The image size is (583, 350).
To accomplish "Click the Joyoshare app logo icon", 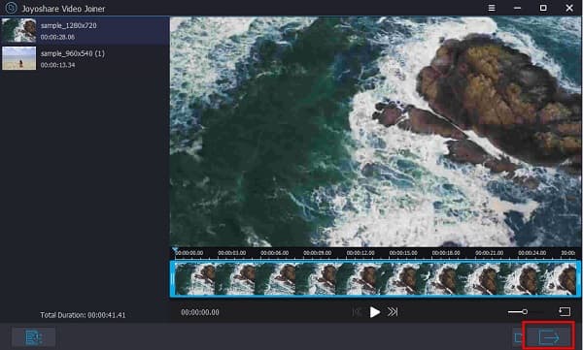I will (x=11, y=8).
